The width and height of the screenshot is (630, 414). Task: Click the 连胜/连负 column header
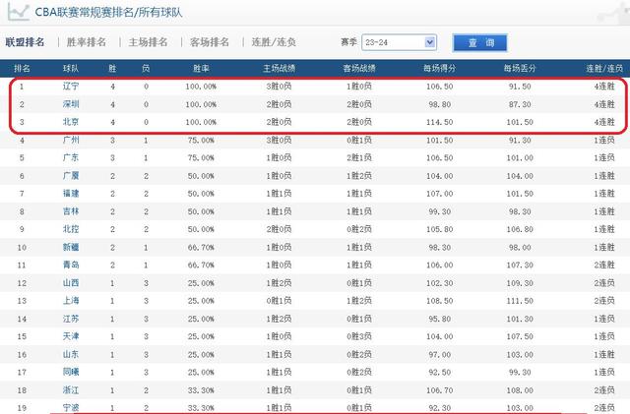604,68
